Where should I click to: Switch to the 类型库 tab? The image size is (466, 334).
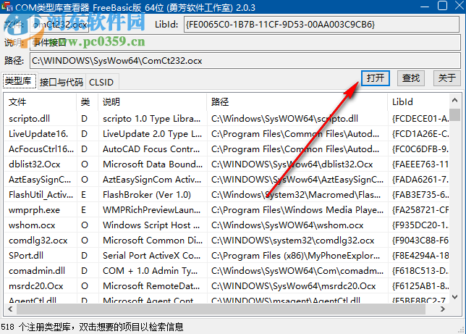20,81
